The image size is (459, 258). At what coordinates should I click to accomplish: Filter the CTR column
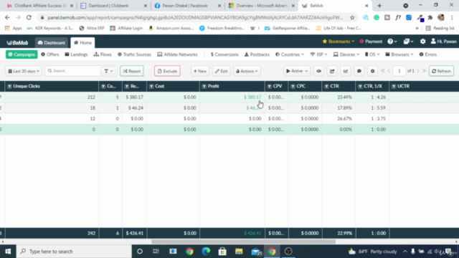(x=326, y=86)
